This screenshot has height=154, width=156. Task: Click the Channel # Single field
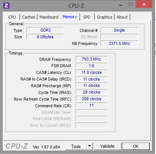[119, 30]
